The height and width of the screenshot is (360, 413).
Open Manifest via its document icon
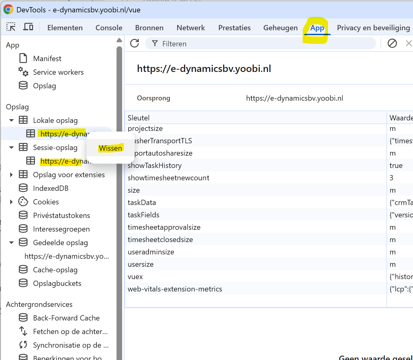pos(23,58)
